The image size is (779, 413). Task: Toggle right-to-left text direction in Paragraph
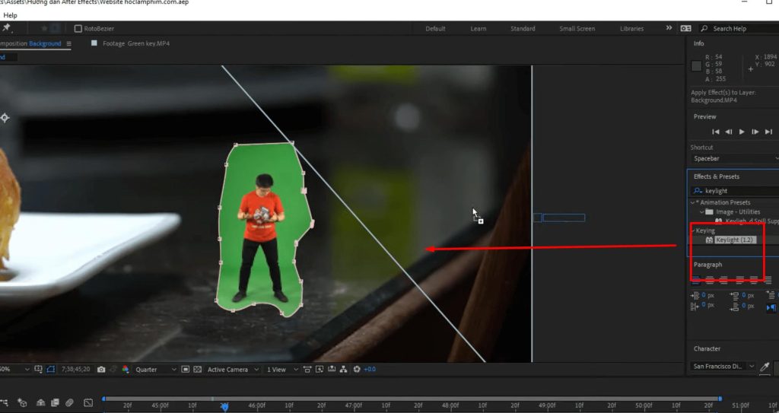(x=771, y=307)
